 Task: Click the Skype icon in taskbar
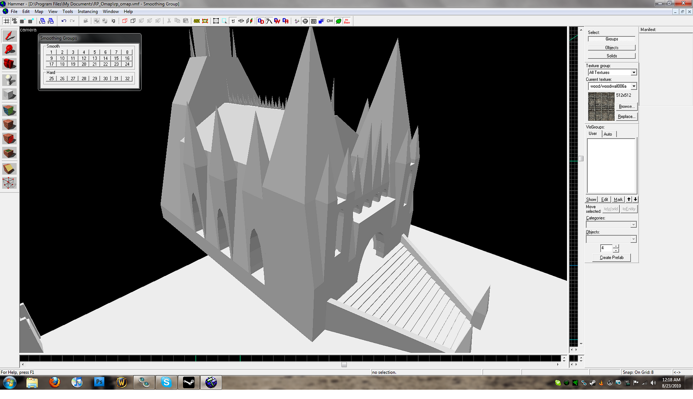[166, 382]
